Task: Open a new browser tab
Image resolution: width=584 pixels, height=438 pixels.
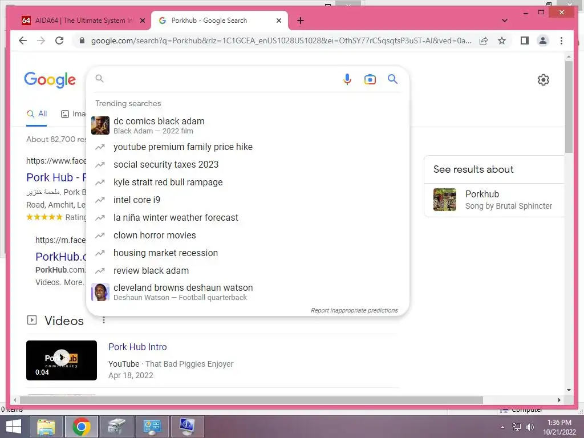Action: click(301, 21)
